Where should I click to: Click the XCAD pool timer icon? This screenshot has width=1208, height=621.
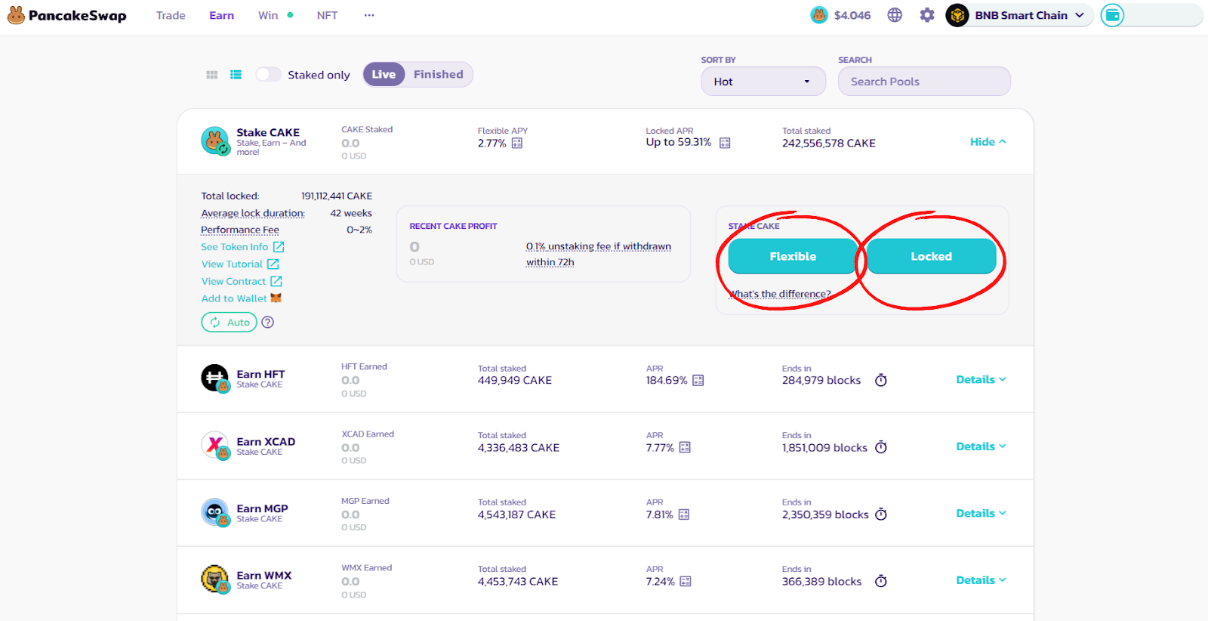[881, 447]
